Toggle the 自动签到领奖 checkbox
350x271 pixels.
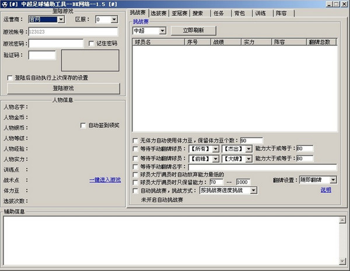click(x=83, y=126)
